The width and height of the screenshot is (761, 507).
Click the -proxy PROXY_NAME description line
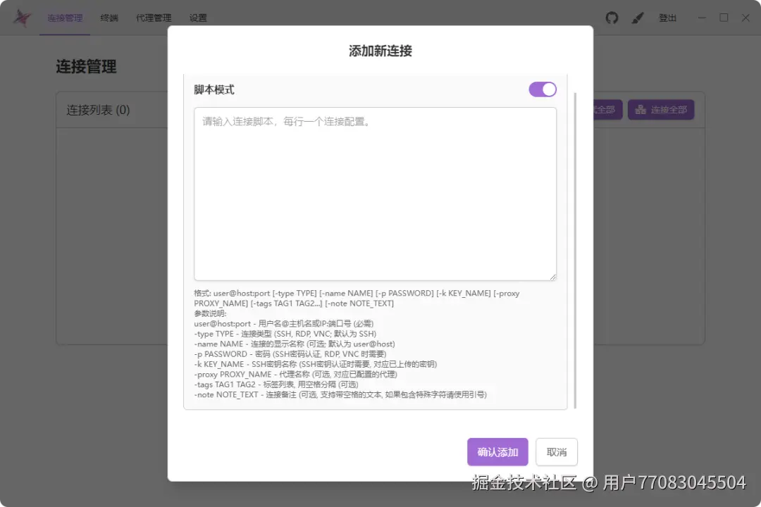tap(295, 375)
